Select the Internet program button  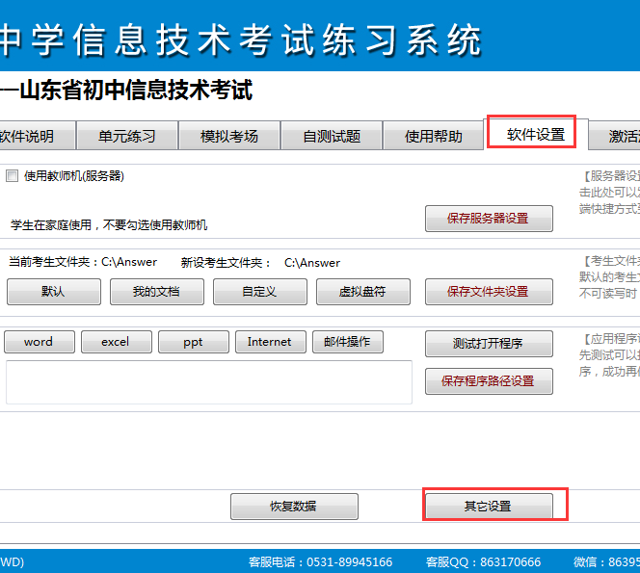pyautogui.click(x=269, y=342)
